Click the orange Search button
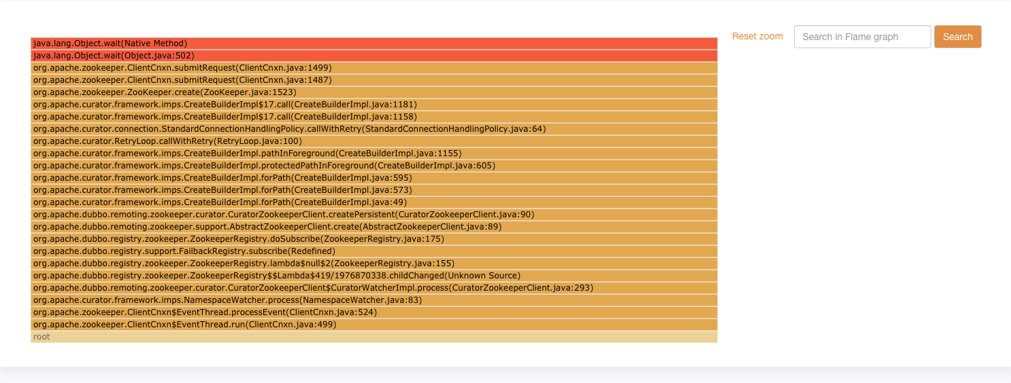Viewport: 1011px width, 383px height. [x=958, y=37]
